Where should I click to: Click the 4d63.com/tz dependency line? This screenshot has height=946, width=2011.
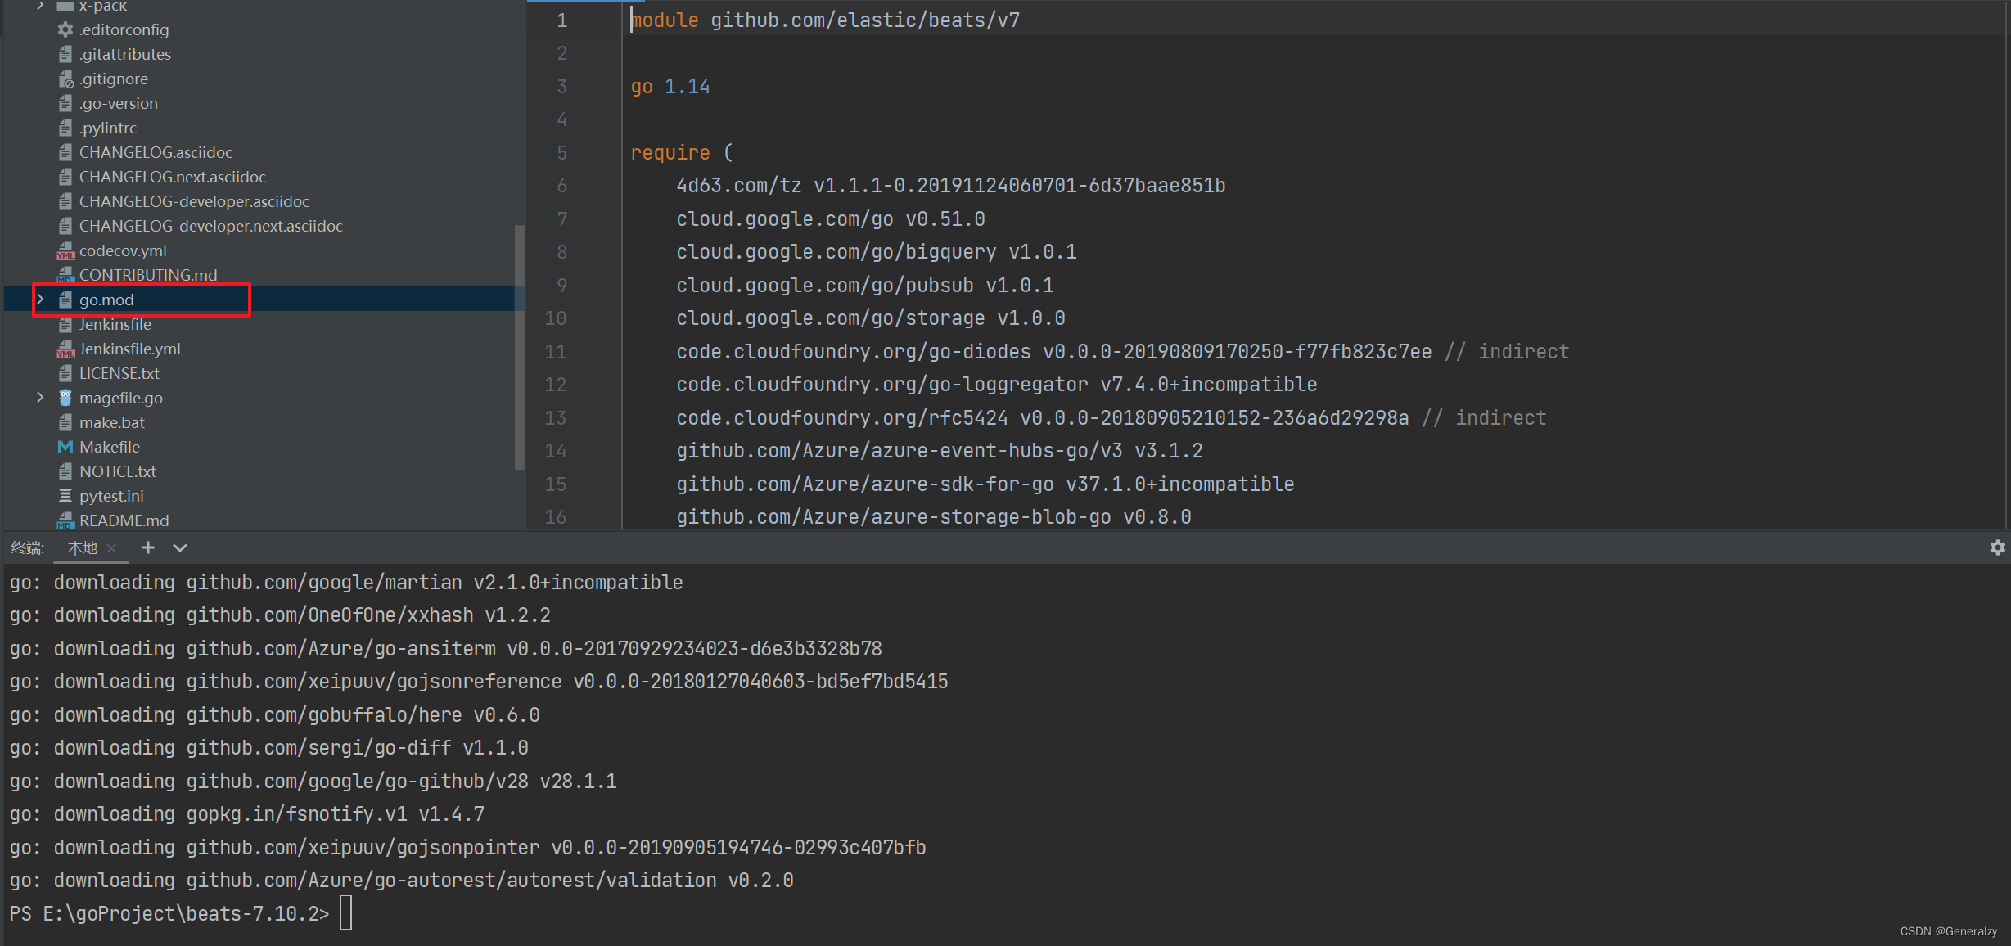pos(950,186)
